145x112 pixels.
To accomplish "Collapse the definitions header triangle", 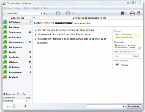I will pos(34,18).
